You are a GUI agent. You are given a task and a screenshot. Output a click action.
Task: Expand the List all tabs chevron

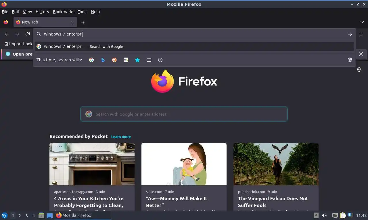click(362, 22)
